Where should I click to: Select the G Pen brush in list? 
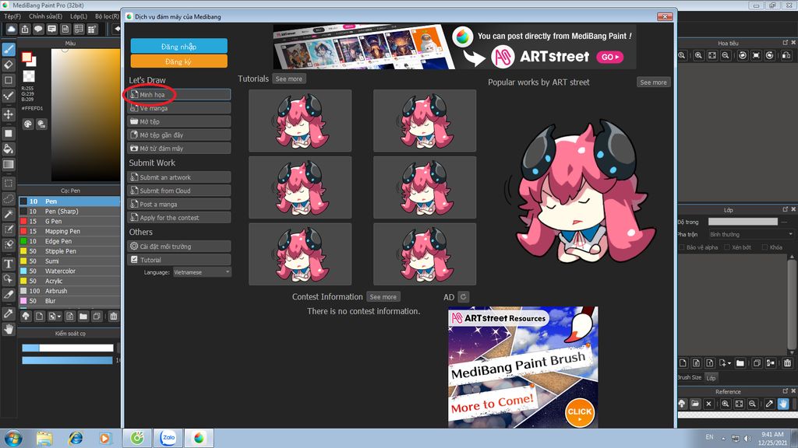69,222
